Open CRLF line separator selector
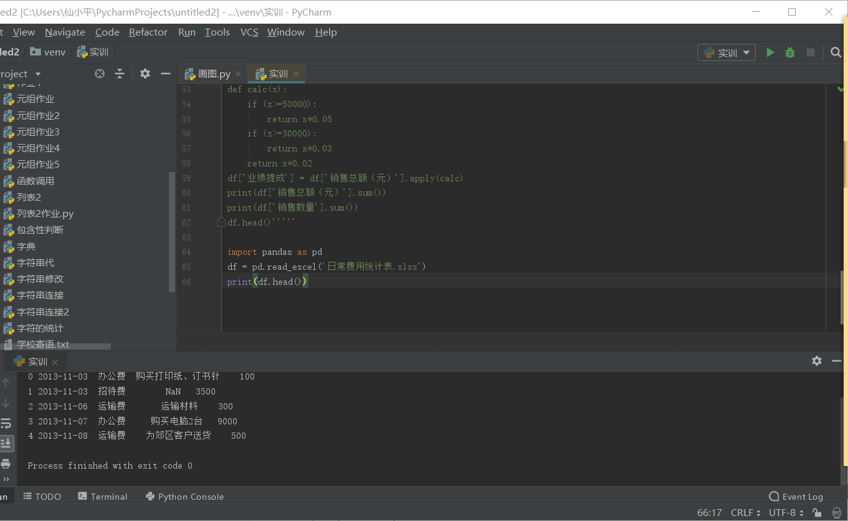 click(x=746, y=513)
